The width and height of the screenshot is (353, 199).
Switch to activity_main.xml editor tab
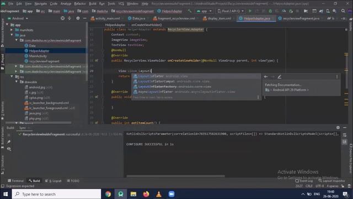point(105,18)
